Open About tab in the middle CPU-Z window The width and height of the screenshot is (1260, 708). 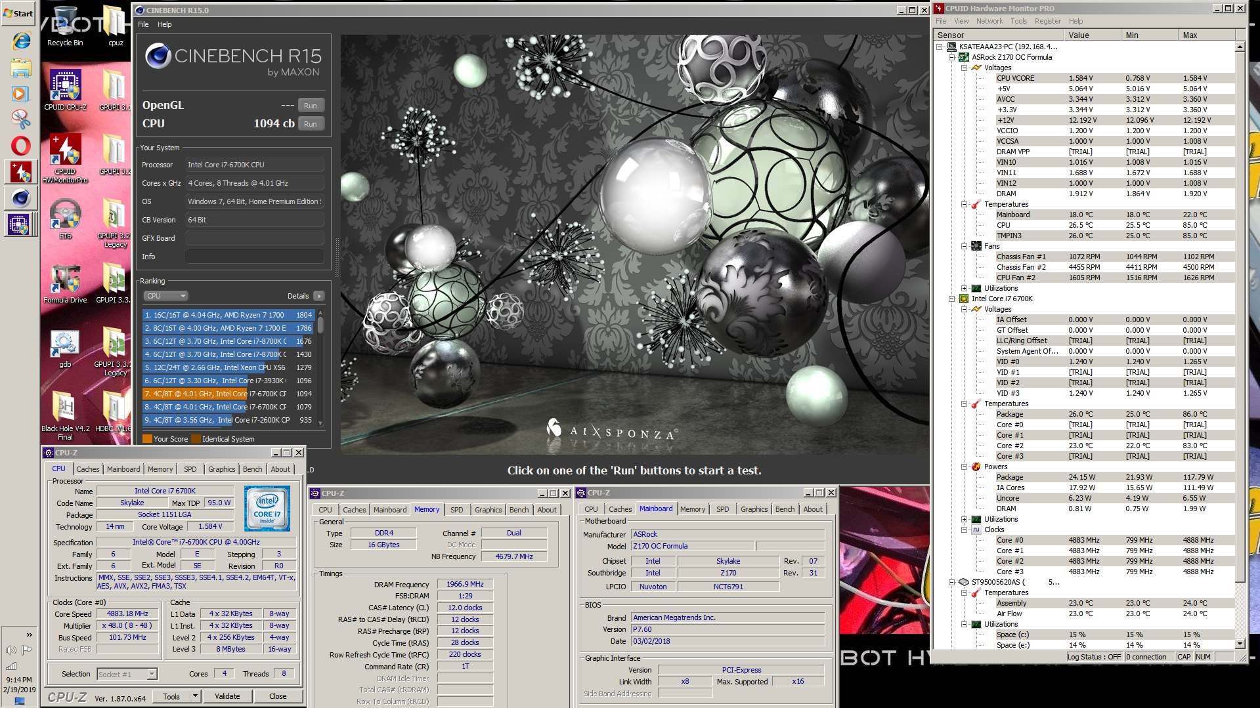pyautogui.click(x=547, y=510)
